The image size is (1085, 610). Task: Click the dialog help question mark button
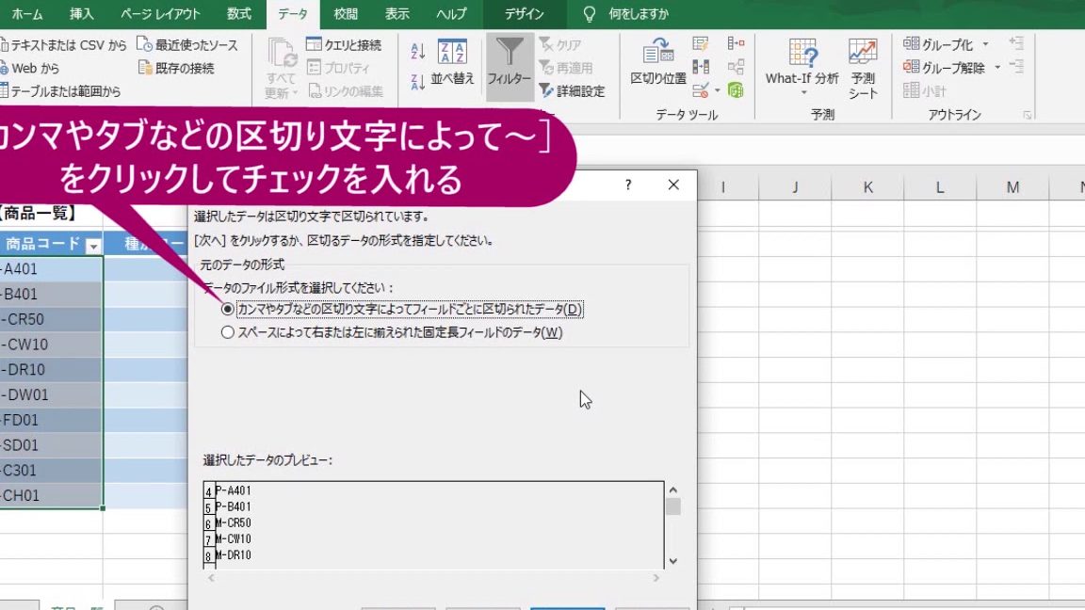[x=628, y=185]
